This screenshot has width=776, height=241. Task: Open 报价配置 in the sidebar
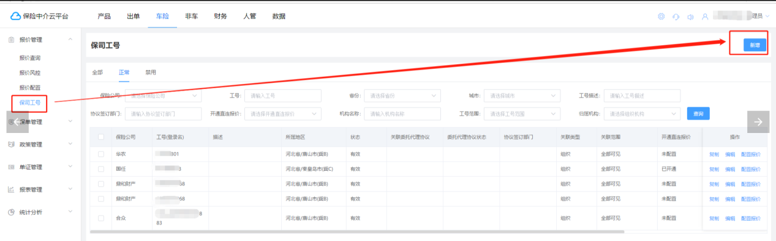[x=30, y=88]
